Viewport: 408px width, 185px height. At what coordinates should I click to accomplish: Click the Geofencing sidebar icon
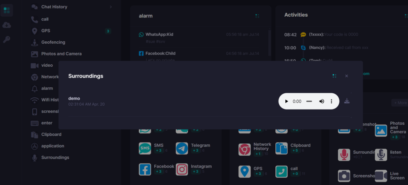34,42
